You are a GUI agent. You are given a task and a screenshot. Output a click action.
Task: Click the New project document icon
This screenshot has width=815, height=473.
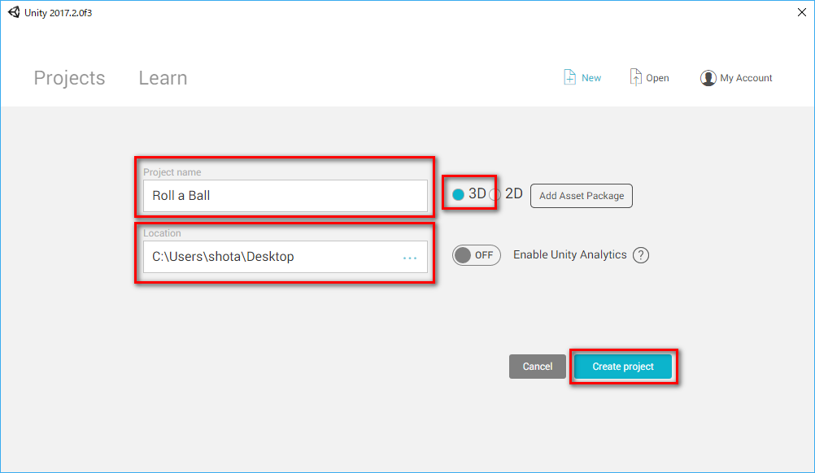coord(569,77)
